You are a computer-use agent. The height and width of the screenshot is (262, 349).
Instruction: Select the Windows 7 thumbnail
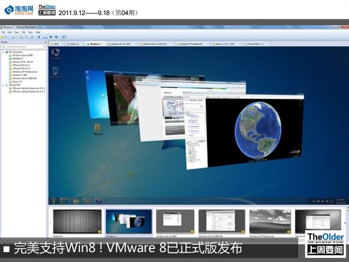pyautogui.click(x=129, y=222)
